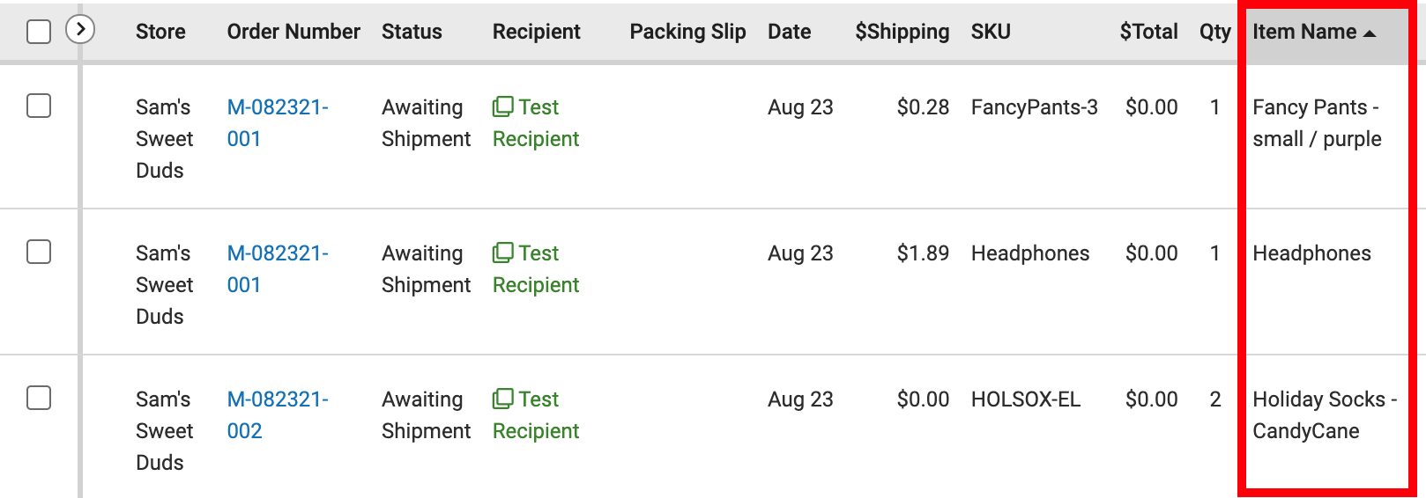Toggle select-all checkbox in header
Image resolution: width=1426 pixels, height=498 pixels.
39,32
